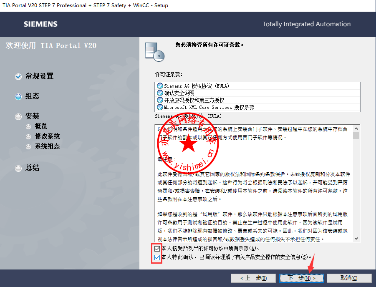Click scroll up arrow of license text
Image resolution: width=376 pixels, height=287 pixels.
(356, 129)
